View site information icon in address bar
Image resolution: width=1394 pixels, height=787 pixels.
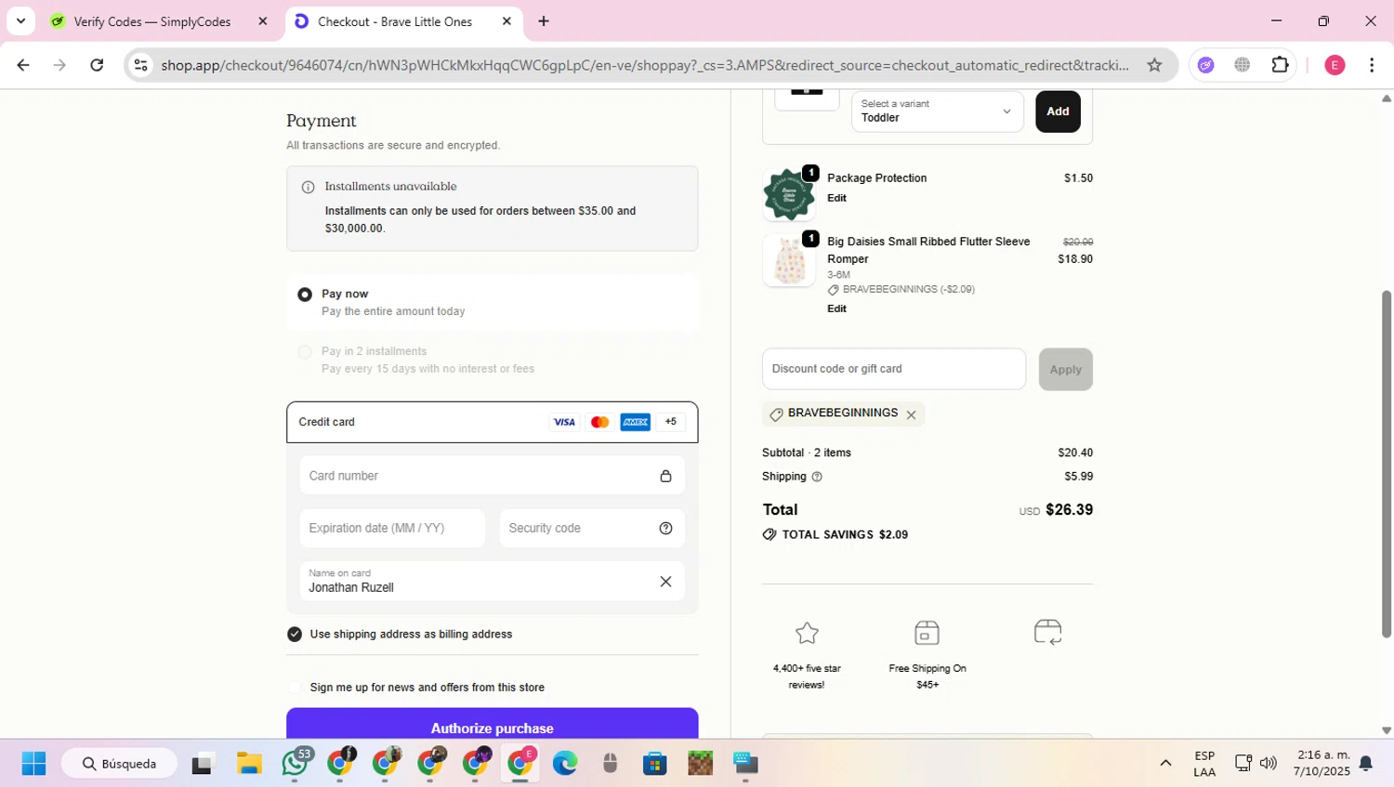click(x=140, y=65)
